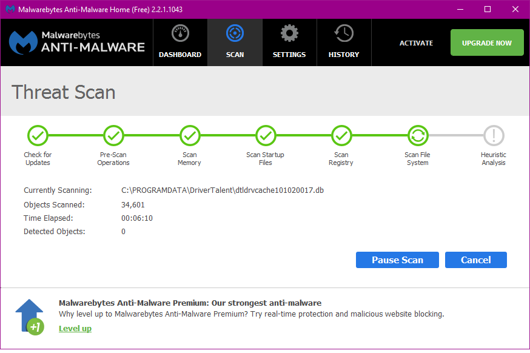530x353 pixels.
Task: Click the blue level-up arrow icon
Action: (30, 317)
